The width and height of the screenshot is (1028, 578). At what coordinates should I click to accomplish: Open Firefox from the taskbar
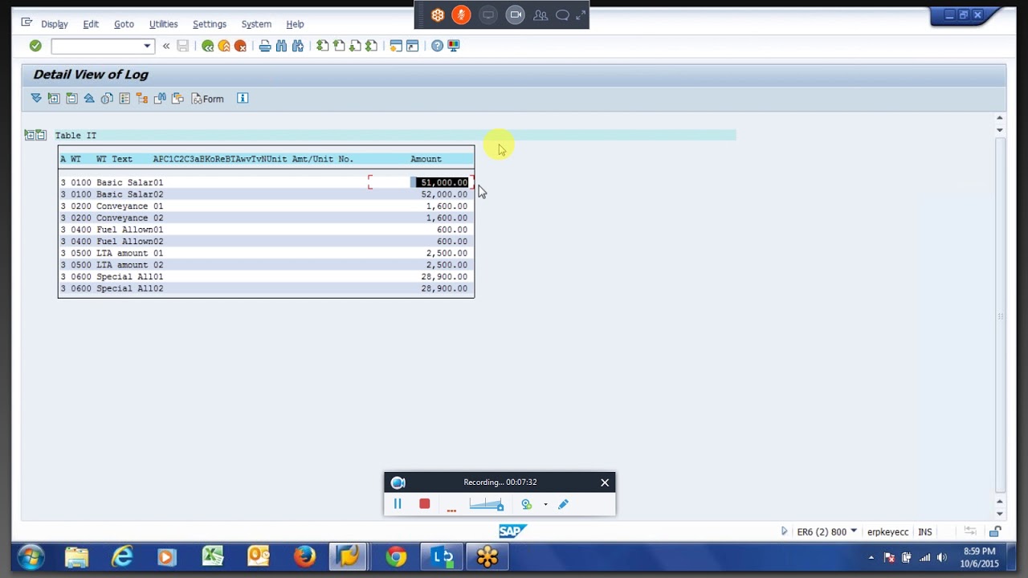pyautogui.click(x=304, y=557)
